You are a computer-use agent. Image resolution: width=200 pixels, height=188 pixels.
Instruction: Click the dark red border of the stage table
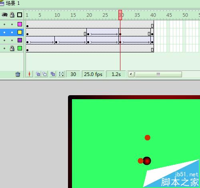point(134,97)
